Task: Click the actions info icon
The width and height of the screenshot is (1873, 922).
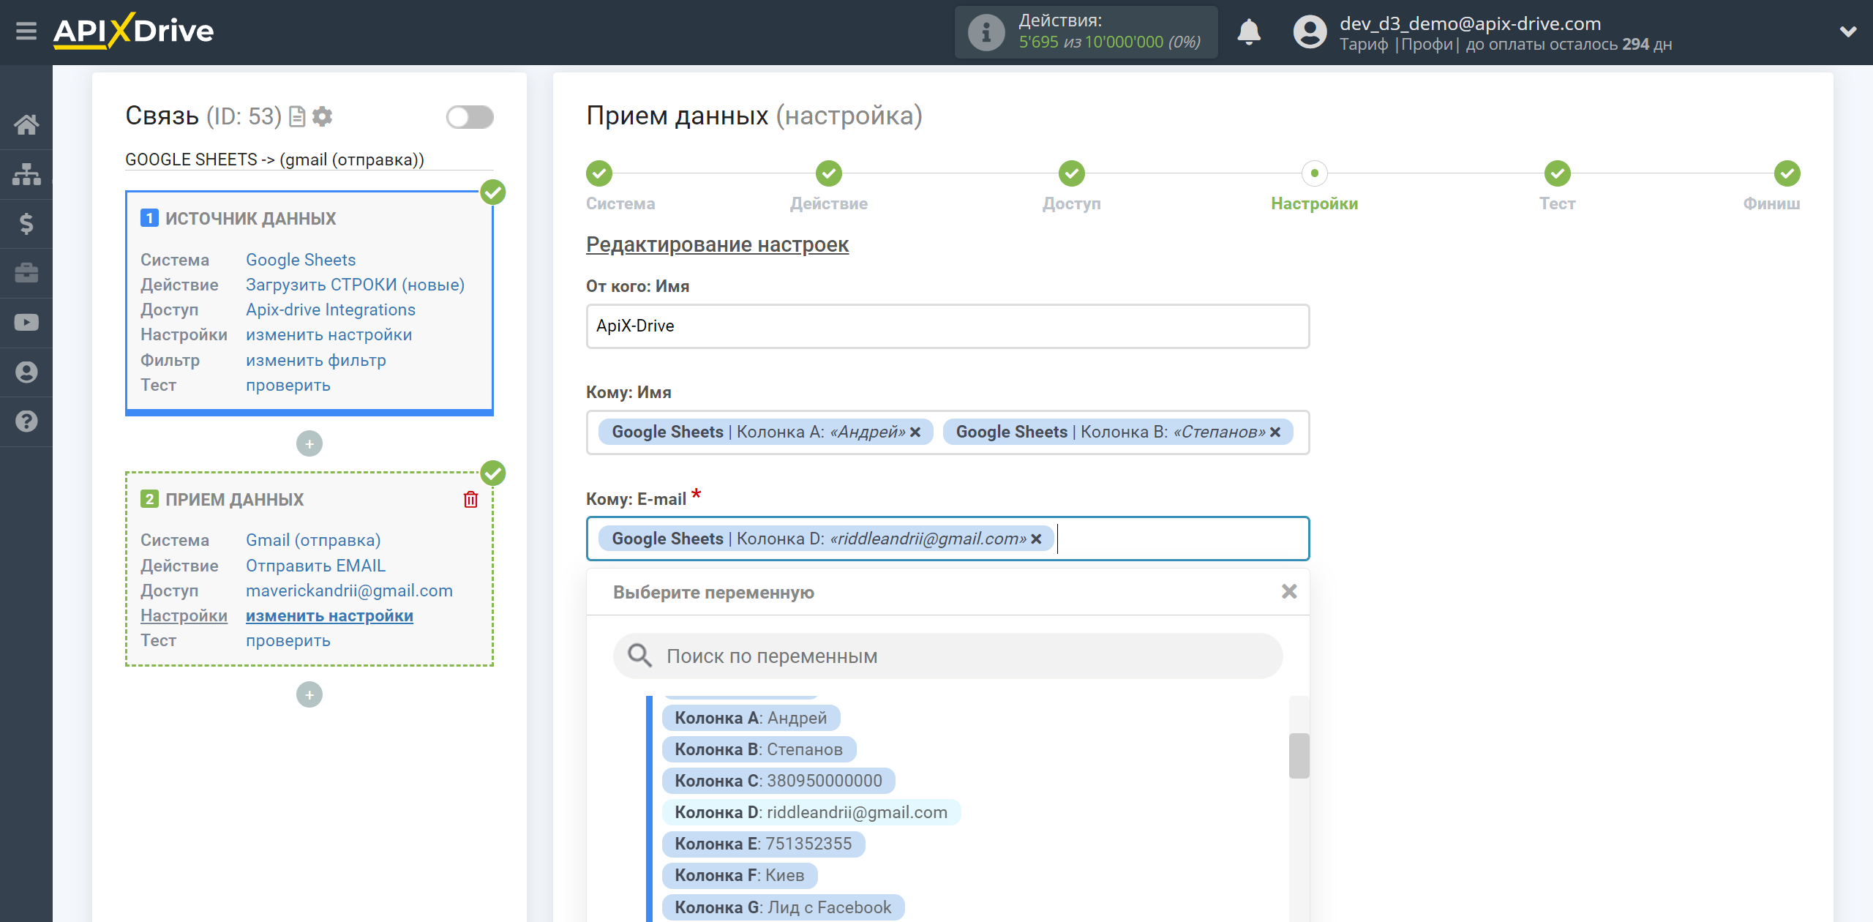Action: [986, 32]
